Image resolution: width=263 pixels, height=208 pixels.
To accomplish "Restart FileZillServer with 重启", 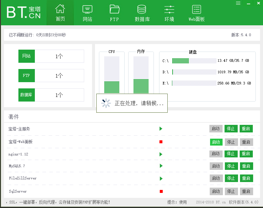I will pyautogui.click(x=246, y=178).
